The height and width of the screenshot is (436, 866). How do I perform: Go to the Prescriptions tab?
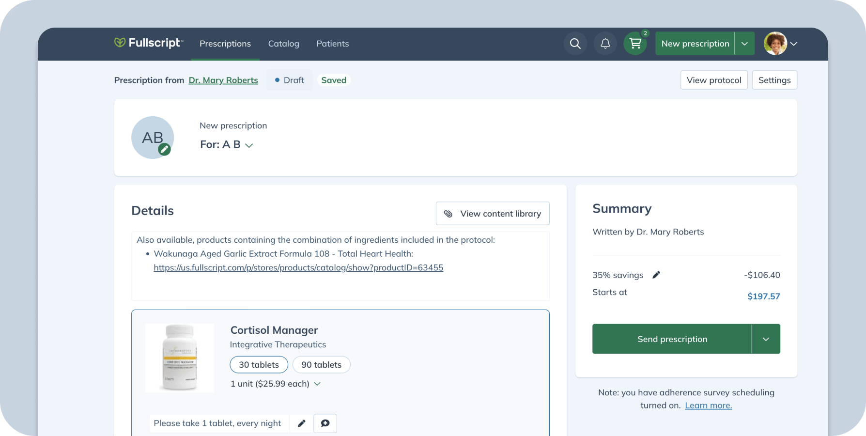225,44
